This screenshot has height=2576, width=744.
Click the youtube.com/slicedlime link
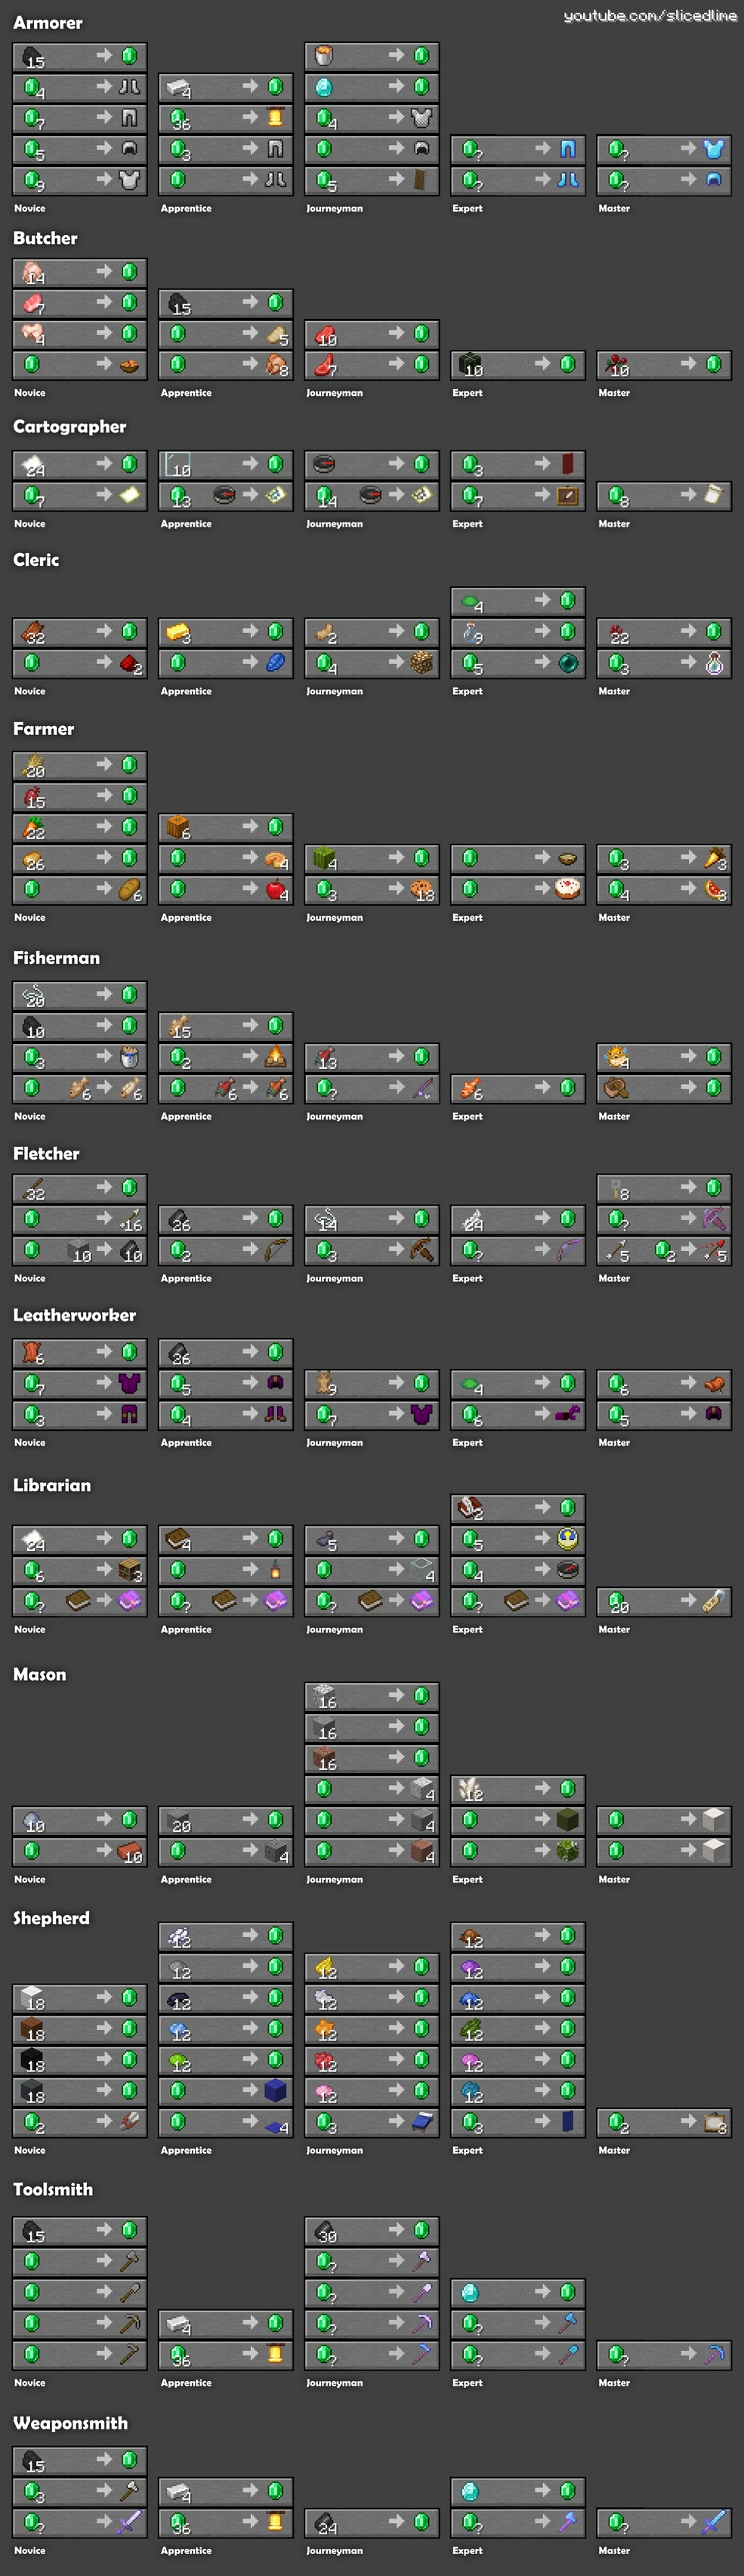coord(650,15)
